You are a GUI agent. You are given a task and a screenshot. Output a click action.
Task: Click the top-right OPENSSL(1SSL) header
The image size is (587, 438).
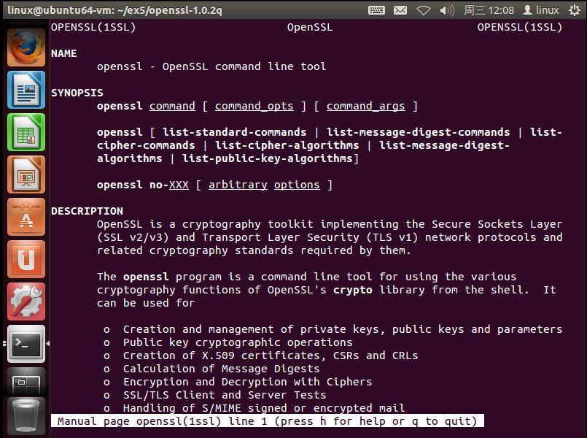[x=520, y=27]
